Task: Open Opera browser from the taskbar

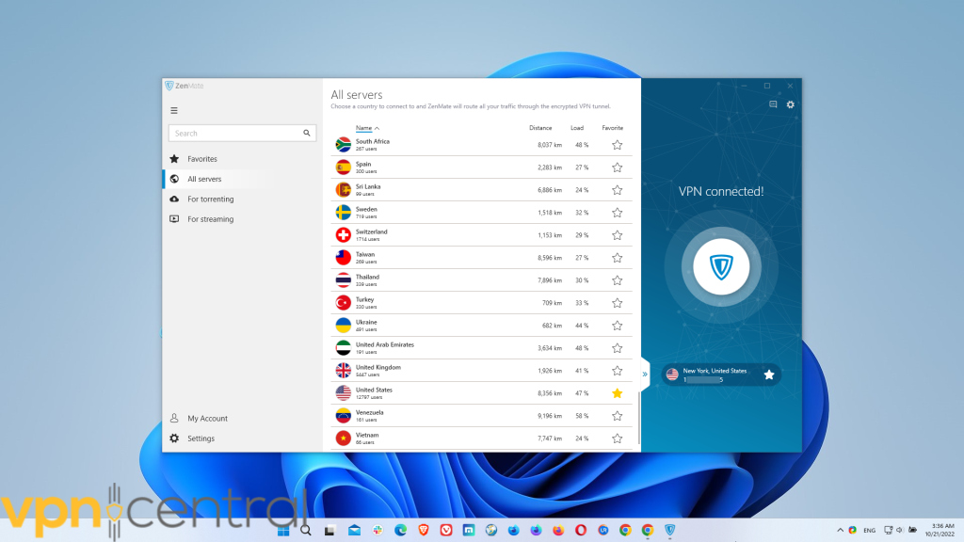Action: tap(580, 531)
